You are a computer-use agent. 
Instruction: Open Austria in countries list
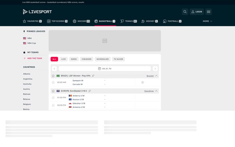tap(26, 89)
